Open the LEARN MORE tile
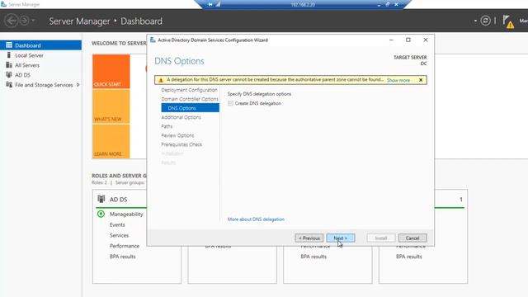 coord(111,141)
